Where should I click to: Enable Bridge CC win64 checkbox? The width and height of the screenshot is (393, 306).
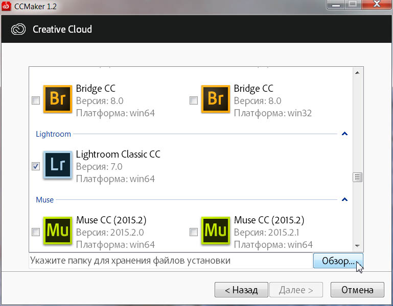coord(36,100)
